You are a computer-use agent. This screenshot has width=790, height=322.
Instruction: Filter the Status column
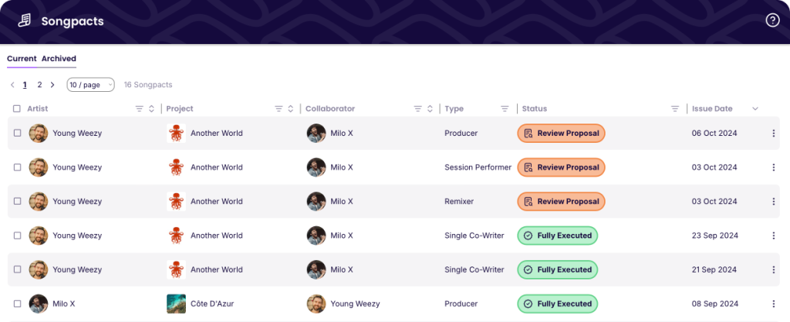coord(675,109)
